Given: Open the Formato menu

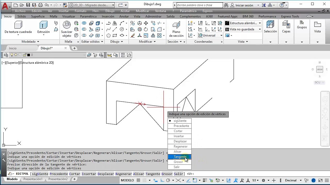Looking at the screenshot, I should pyautogui.click(x=80, y=11).
